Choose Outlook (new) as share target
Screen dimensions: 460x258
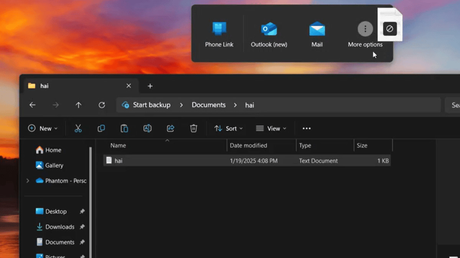269,34
